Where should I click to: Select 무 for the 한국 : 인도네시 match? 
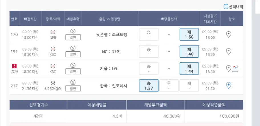click(x=169, y=86)
